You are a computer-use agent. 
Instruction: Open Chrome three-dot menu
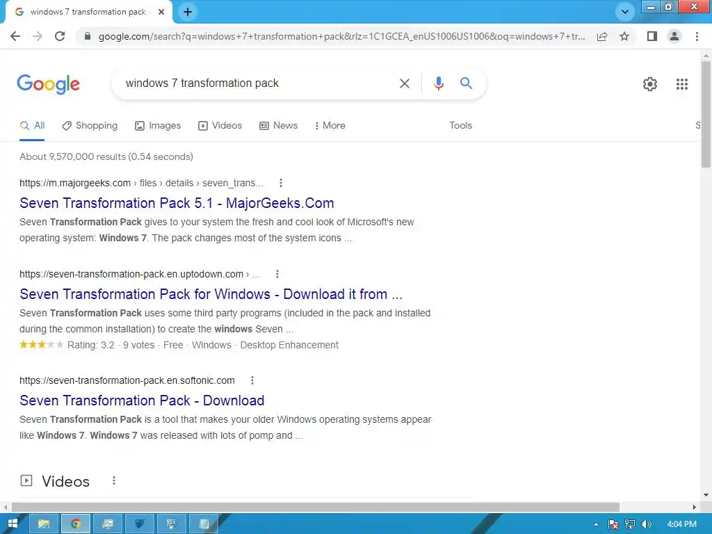click(x=697, y=36)
